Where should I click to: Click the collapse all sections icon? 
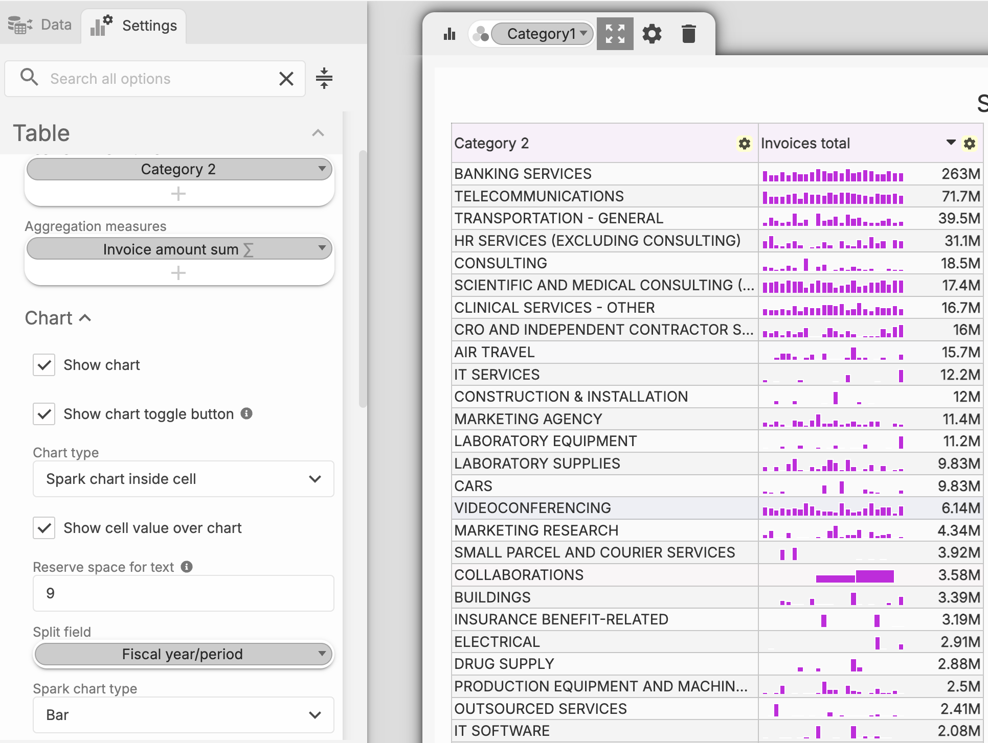click(324, 78)
